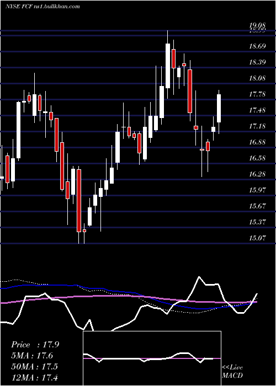Click the tallest white candle near 19.08 high
Viewport: 276px width, 386px height.
(168, 66)
